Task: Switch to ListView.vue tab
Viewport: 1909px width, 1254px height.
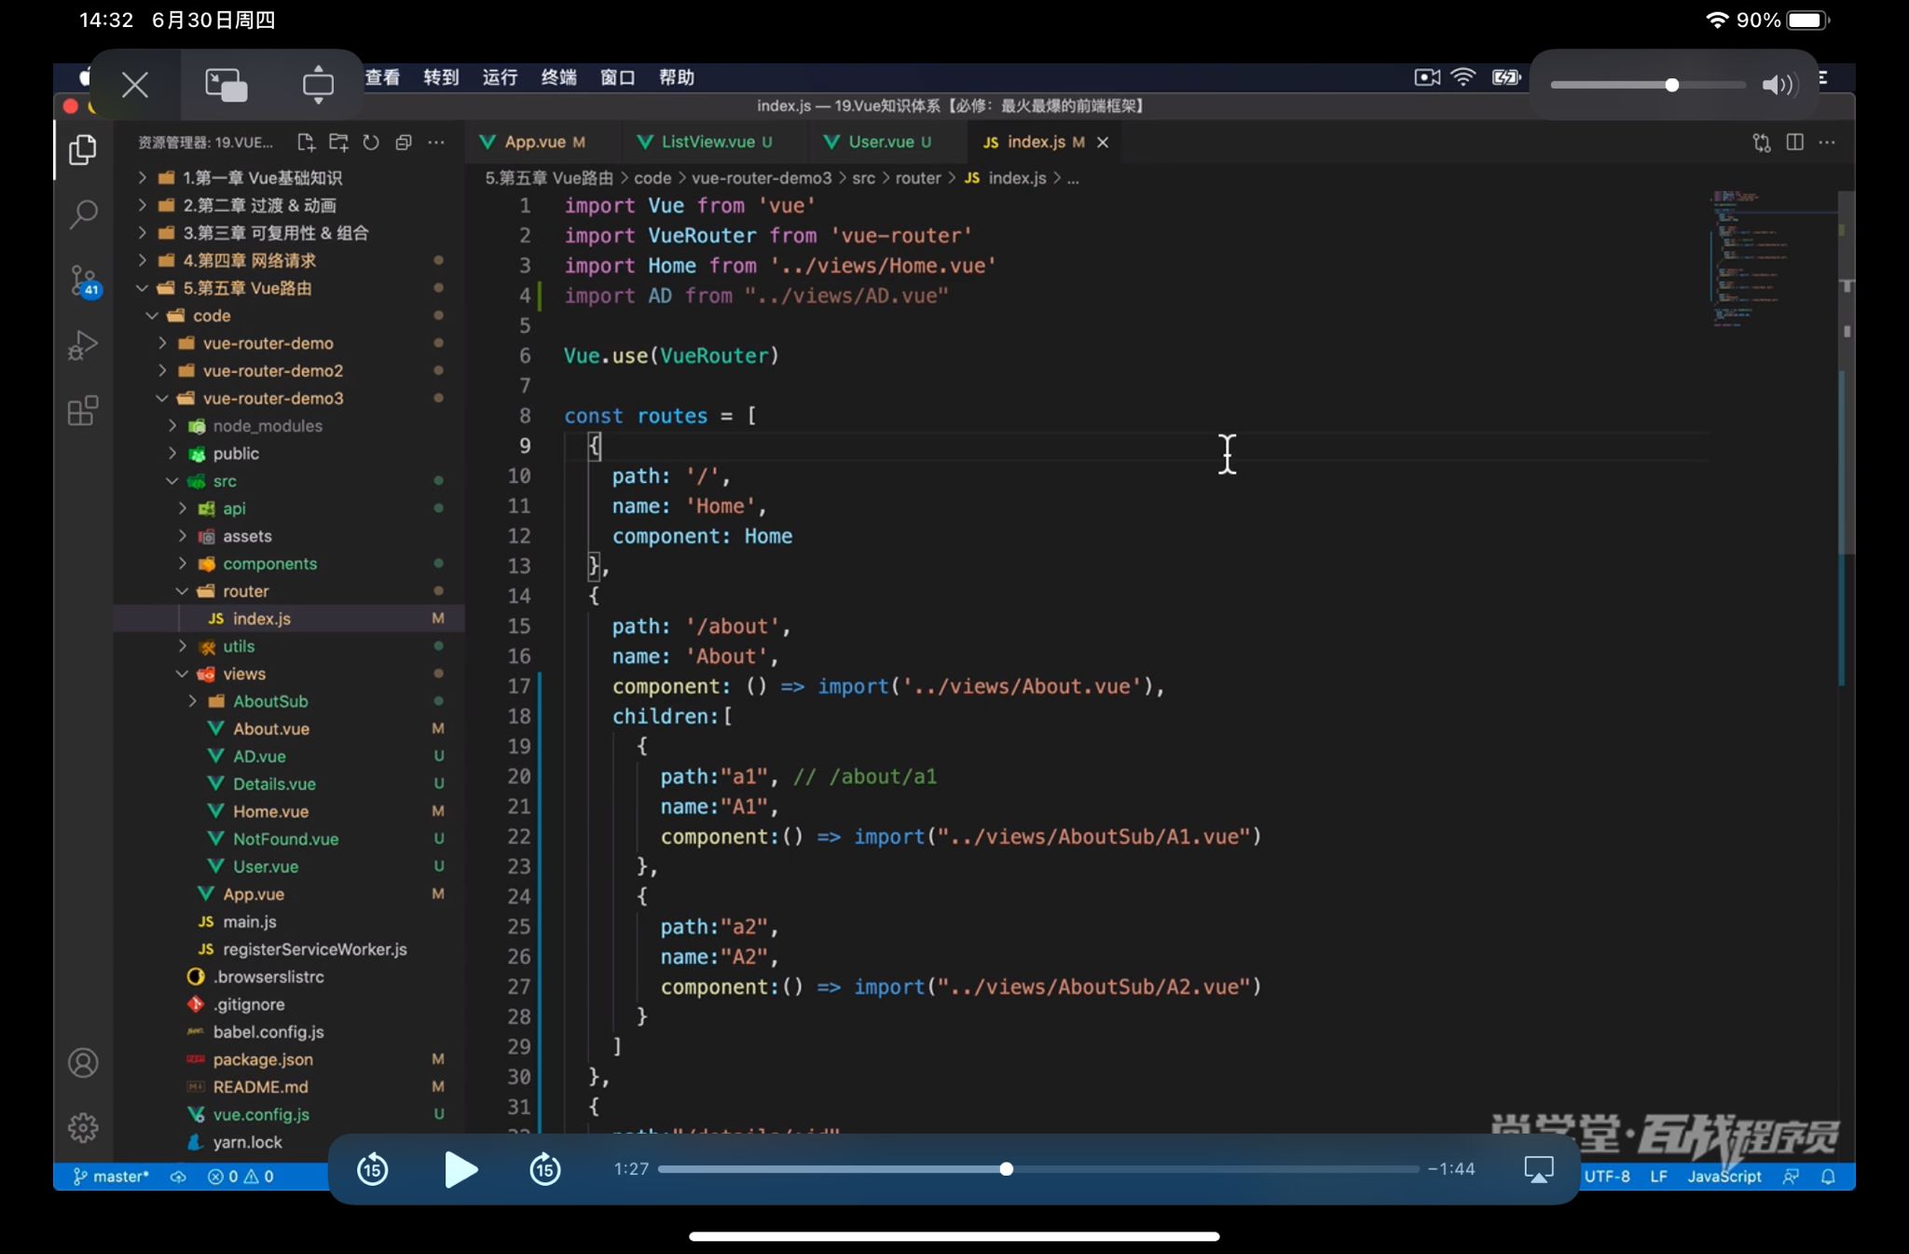Action: point(706,142)
